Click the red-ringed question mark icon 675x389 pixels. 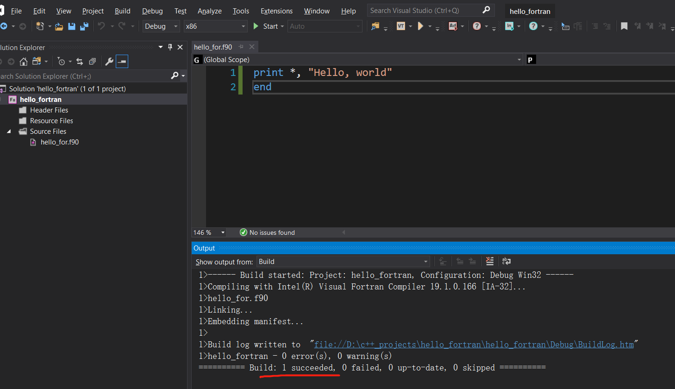tap(477, 26)
